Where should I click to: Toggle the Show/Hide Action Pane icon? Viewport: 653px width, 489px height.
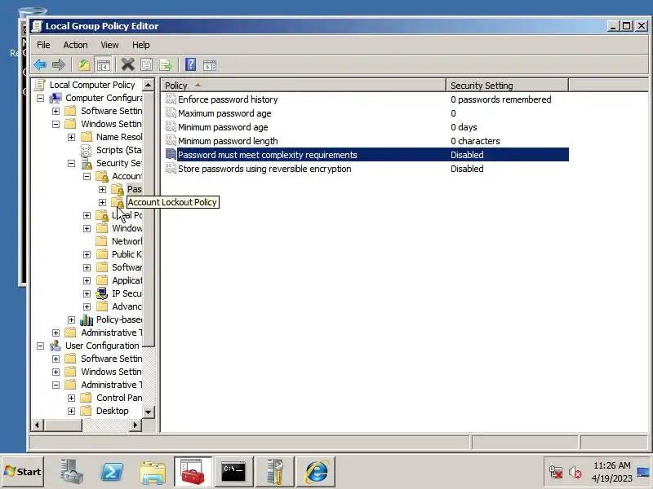(210, 65)
